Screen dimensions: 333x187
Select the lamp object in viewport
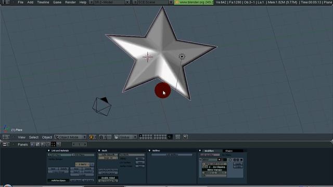182,57
